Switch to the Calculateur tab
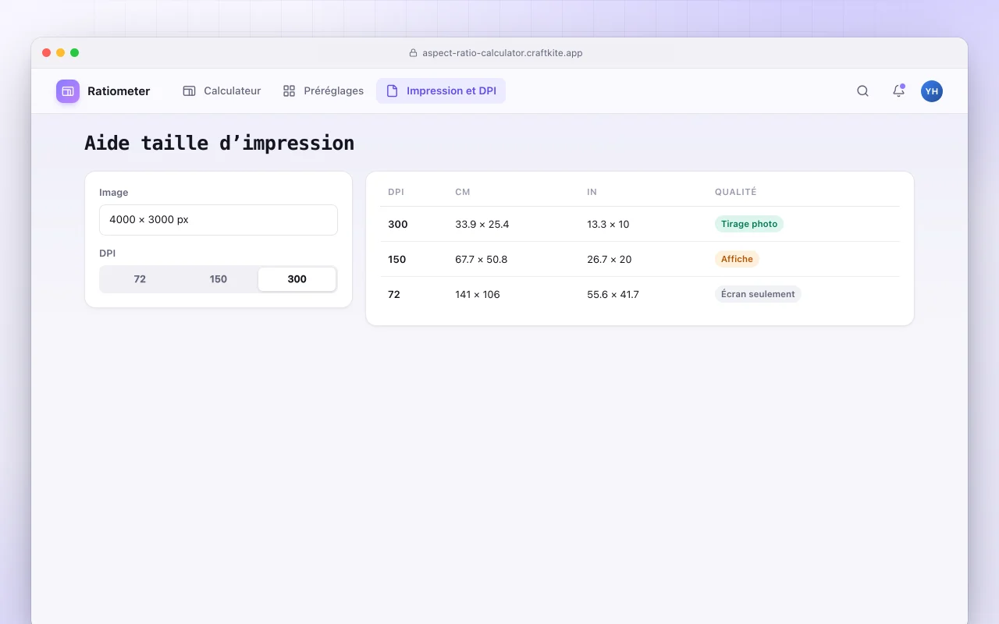 coord(222,91)
